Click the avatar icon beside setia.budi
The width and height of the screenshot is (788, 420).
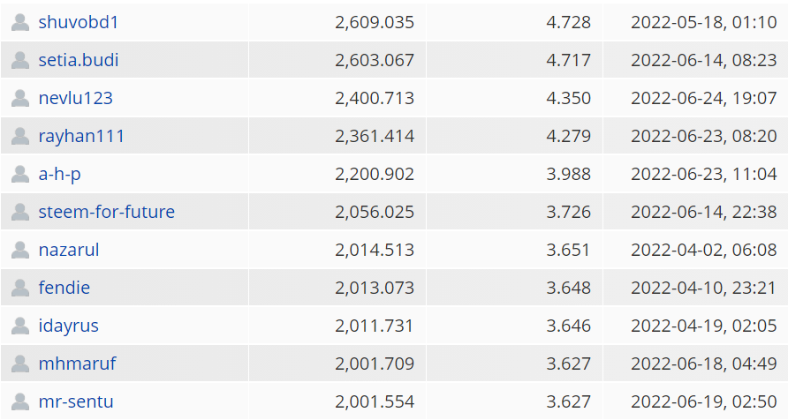click(x=20, y=60)
